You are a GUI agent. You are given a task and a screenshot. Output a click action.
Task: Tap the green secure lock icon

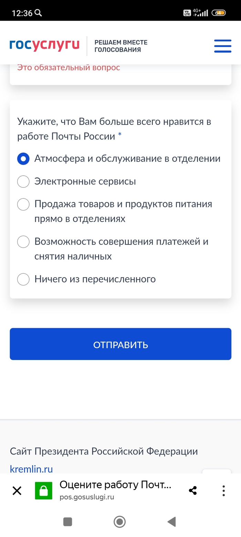tap(43, 490)
